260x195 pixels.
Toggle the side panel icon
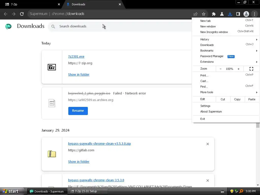(x=238, y=14)
